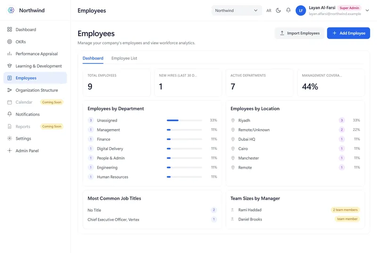
Task: Click the Admin Panel icon
Action: (x=9, y=151)
